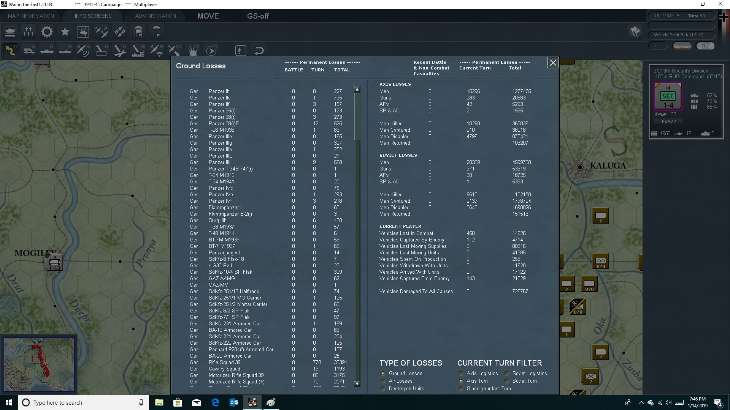Select the Ground Losses radio button
This screenshot has width=730, height=410.
pos(383,374)
